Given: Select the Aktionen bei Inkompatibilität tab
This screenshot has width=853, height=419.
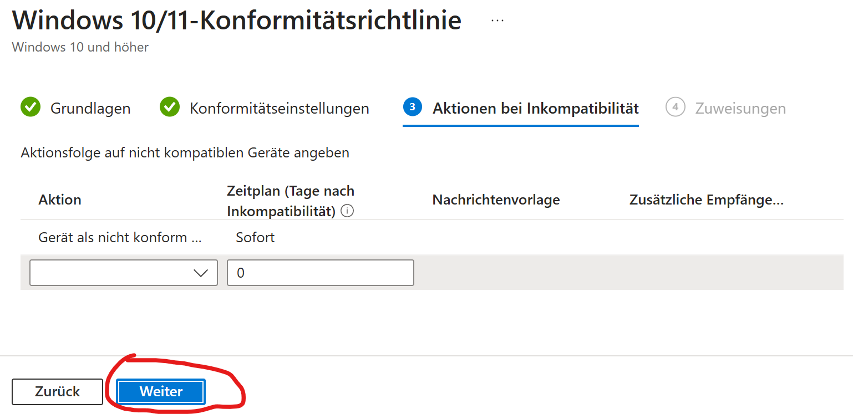Looking at the screenshot, I should click(535, 108).
